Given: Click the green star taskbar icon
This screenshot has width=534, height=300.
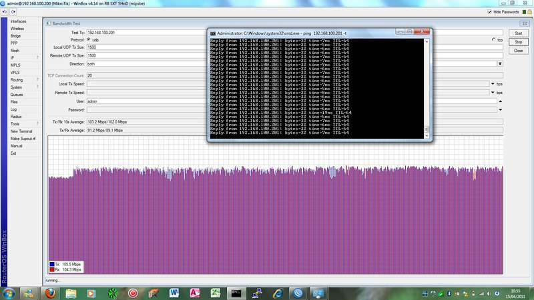Looking at the screenshot, I should (112, 293).
